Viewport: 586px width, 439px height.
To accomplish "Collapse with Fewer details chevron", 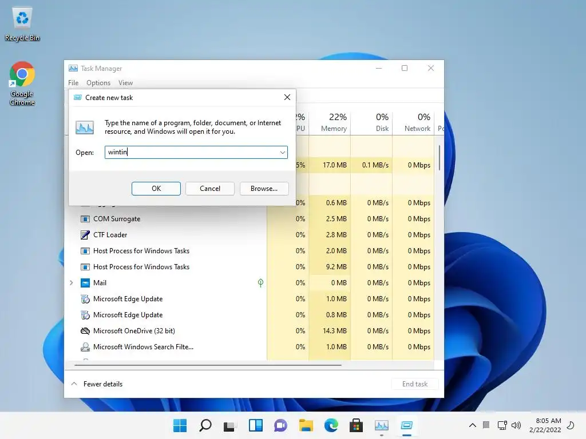I will [74, 384].
